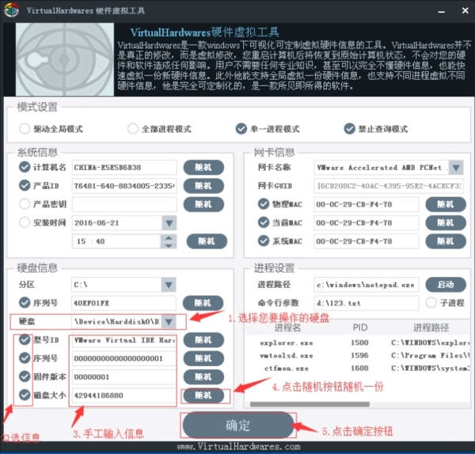Randomize the 物理MAC address
Image resolution: width=475 pixels, height=454 pixels.
446,204
